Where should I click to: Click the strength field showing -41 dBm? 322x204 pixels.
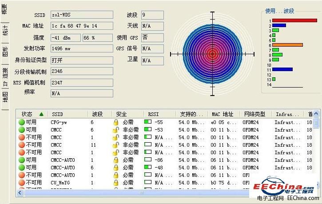click(x=66, y=38)
